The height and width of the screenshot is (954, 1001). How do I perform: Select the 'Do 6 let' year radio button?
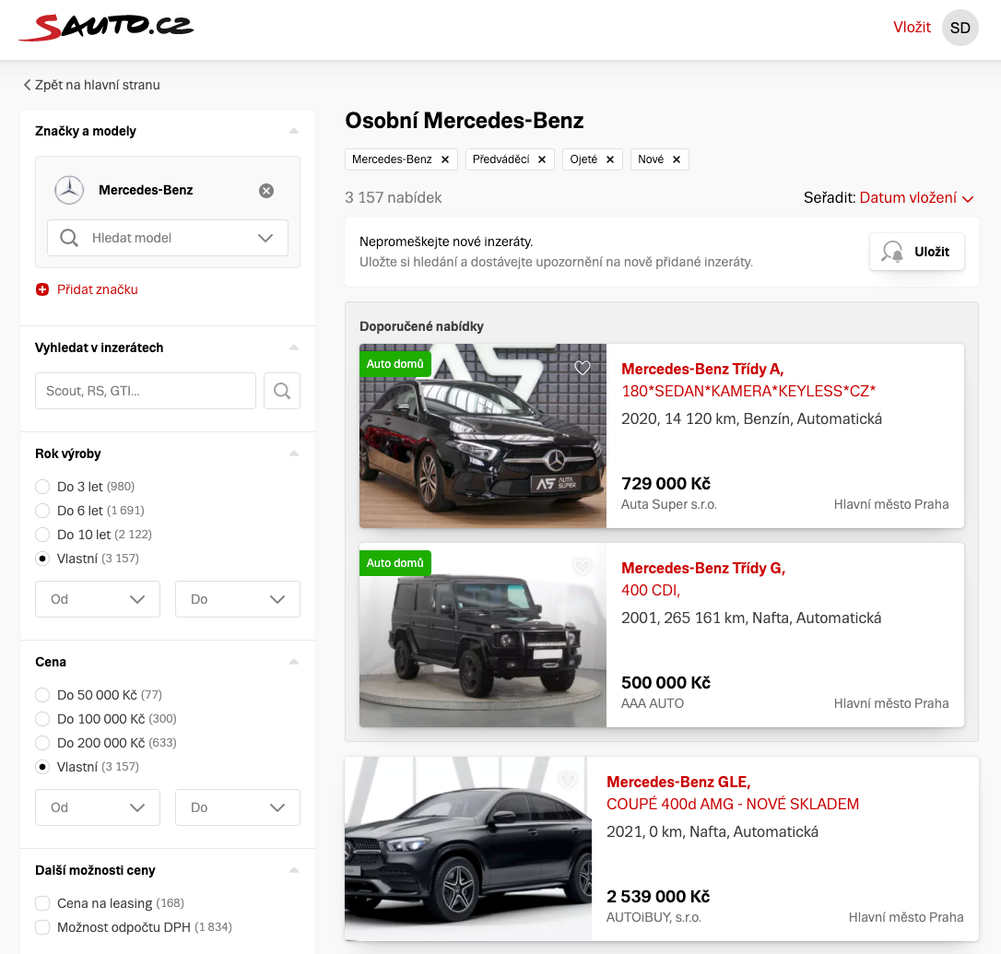click(x=42, y=511)
